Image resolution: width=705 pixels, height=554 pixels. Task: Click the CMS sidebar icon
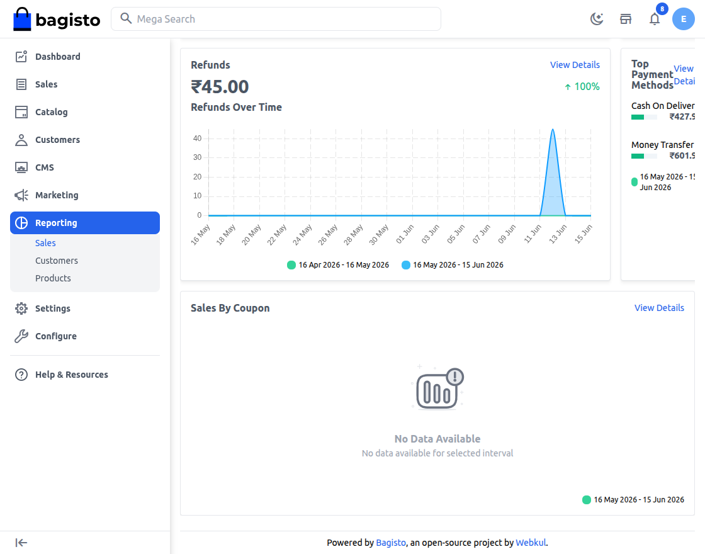point(21,167)
